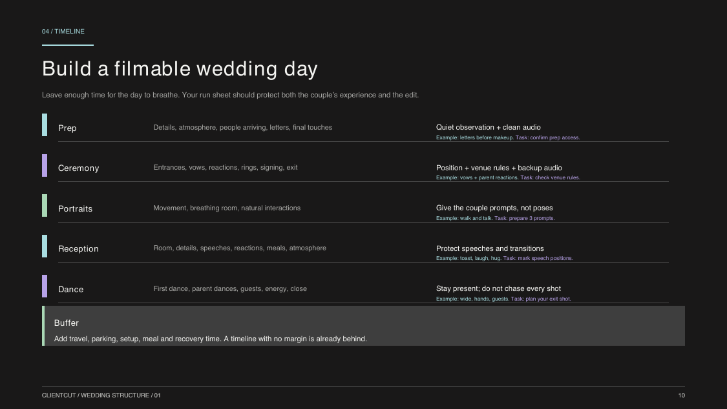Click the 'Prep' row heading
This screenshot has height=409, width=727.
(67, 128)
